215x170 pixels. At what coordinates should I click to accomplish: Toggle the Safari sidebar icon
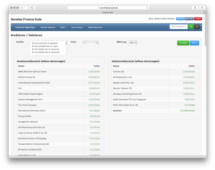click(x=32, y=8)
